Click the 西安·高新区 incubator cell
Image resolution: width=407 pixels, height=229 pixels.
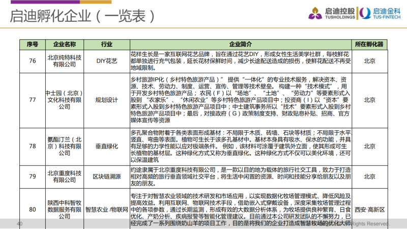click(370, 210)
